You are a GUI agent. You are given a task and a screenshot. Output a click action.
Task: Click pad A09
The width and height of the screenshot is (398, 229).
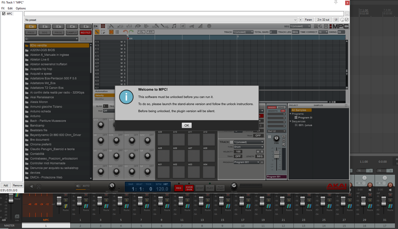click(164, 140)
